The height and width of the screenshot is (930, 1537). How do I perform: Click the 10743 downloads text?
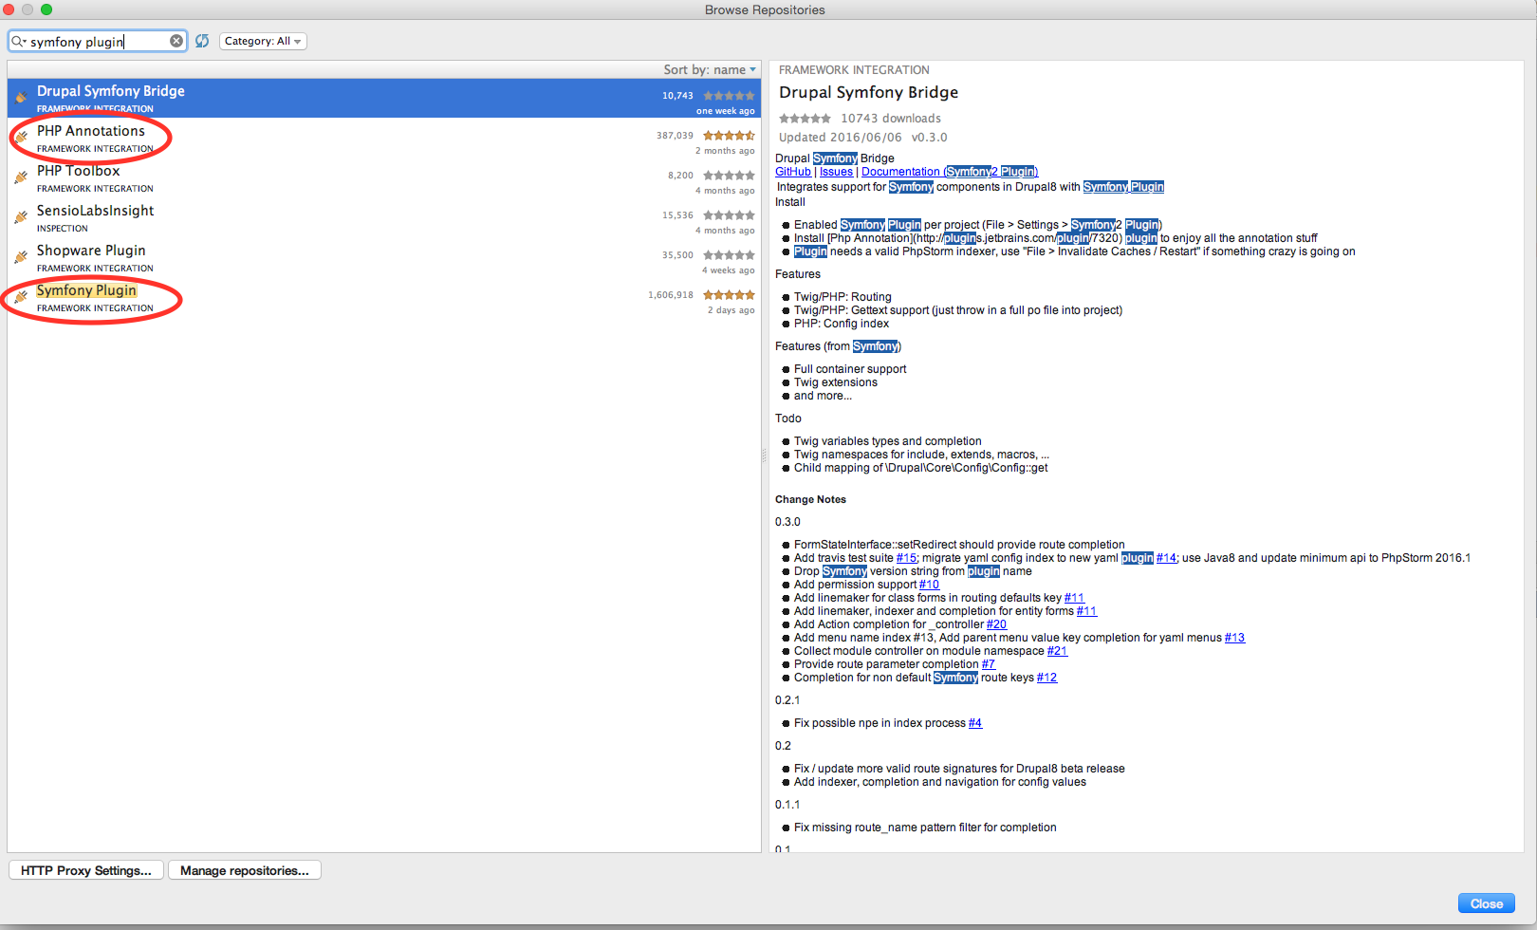891,119
